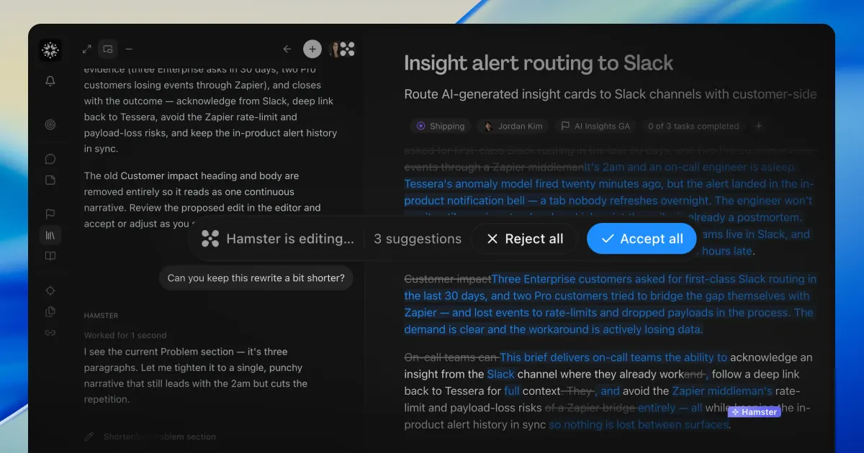Open the Shipping status chip
Viewport: 864px width, 453px height.
click(x=441, y=126)
